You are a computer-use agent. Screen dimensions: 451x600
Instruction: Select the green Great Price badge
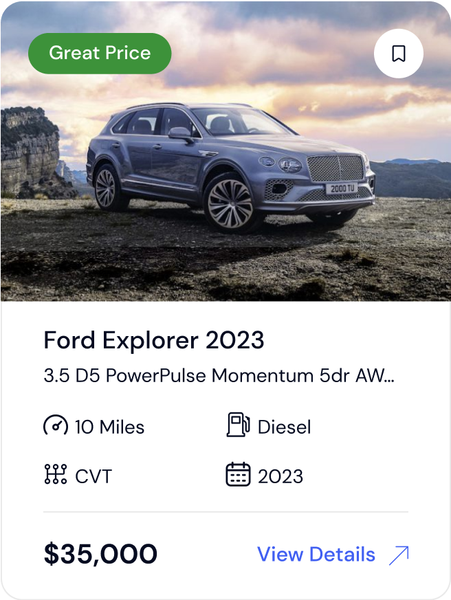coord(100,53)
